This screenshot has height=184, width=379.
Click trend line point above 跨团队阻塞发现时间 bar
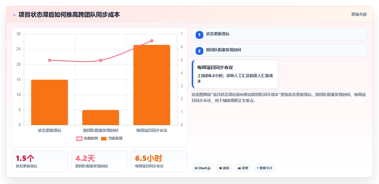(101, 60)
